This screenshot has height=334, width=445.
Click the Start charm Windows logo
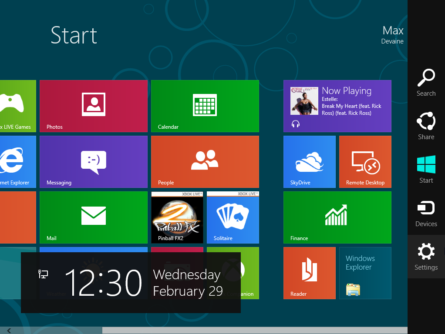[426, 164]
